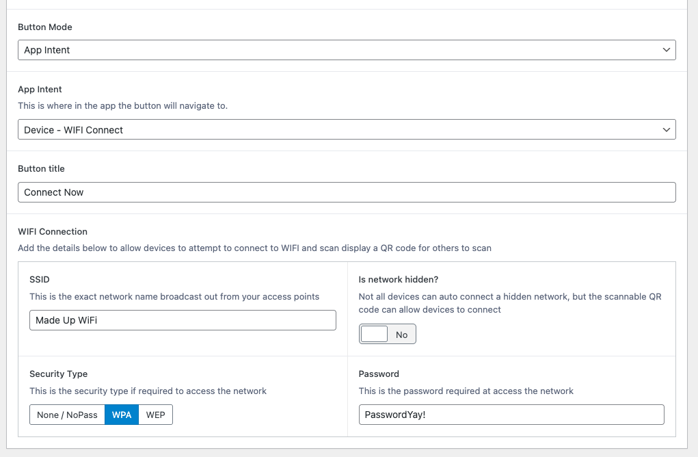698x457 pixels.
Task: Choose the "None / NoPass" security option
Action: 67,415
